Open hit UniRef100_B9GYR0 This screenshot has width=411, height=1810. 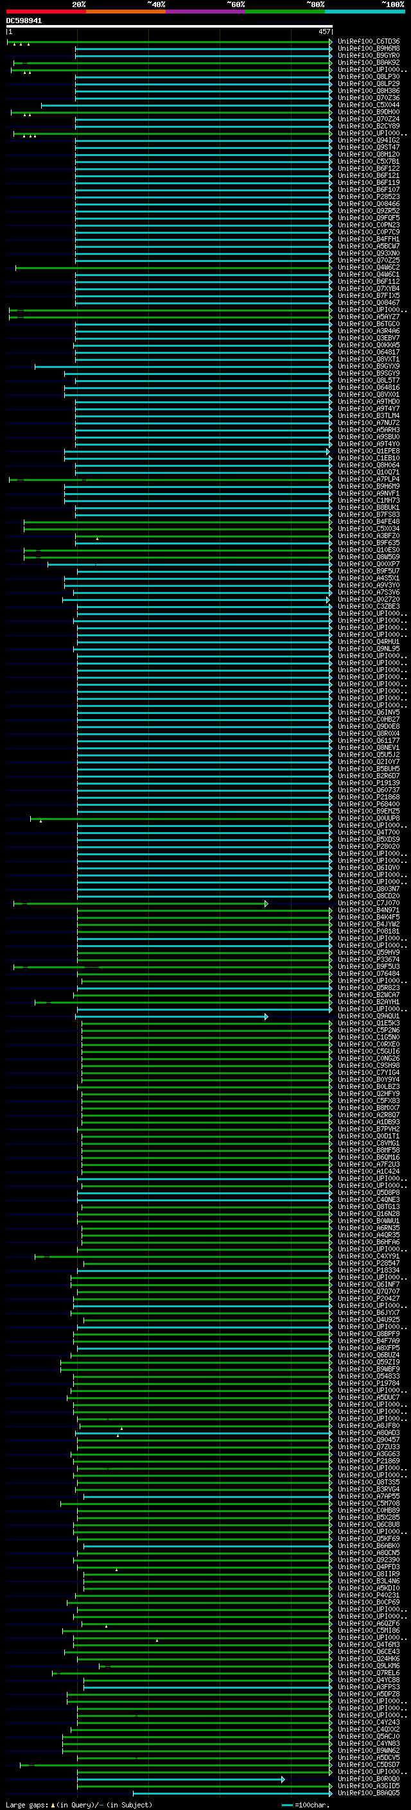tap(368, 57)
